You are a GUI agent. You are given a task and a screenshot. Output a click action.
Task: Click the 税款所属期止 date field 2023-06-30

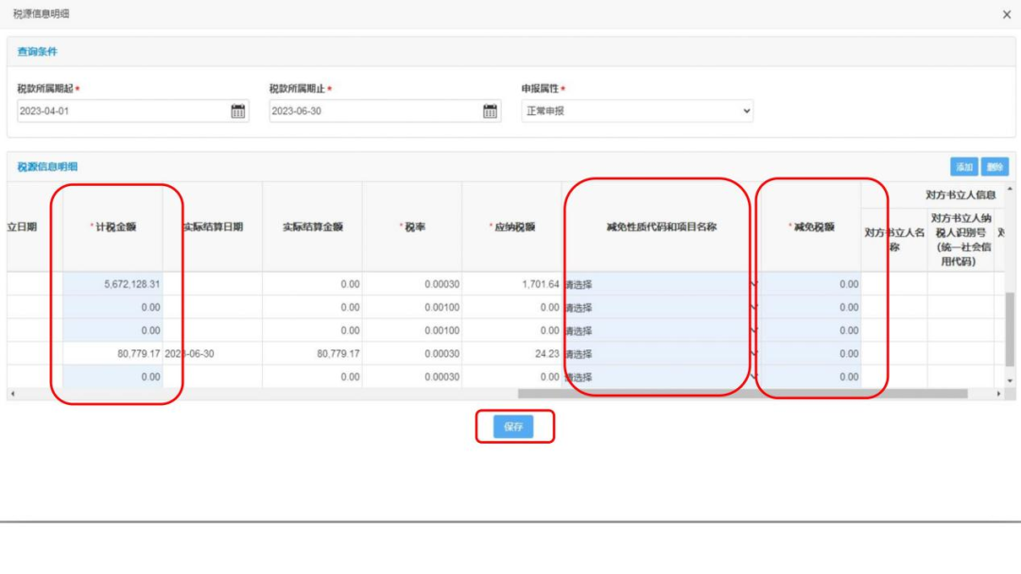[x=374, y=111]
